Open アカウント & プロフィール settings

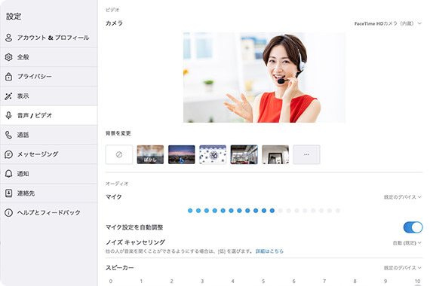click(x=49, y=38)
